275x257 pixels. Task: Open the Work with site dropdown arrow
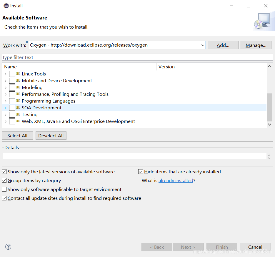pos(203,45)
